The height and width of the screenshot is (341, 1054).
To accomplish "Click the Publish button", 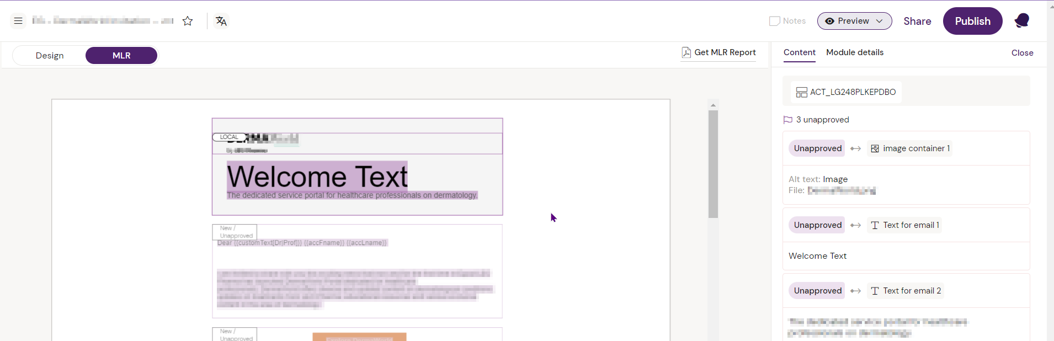I will pos(972,21).
